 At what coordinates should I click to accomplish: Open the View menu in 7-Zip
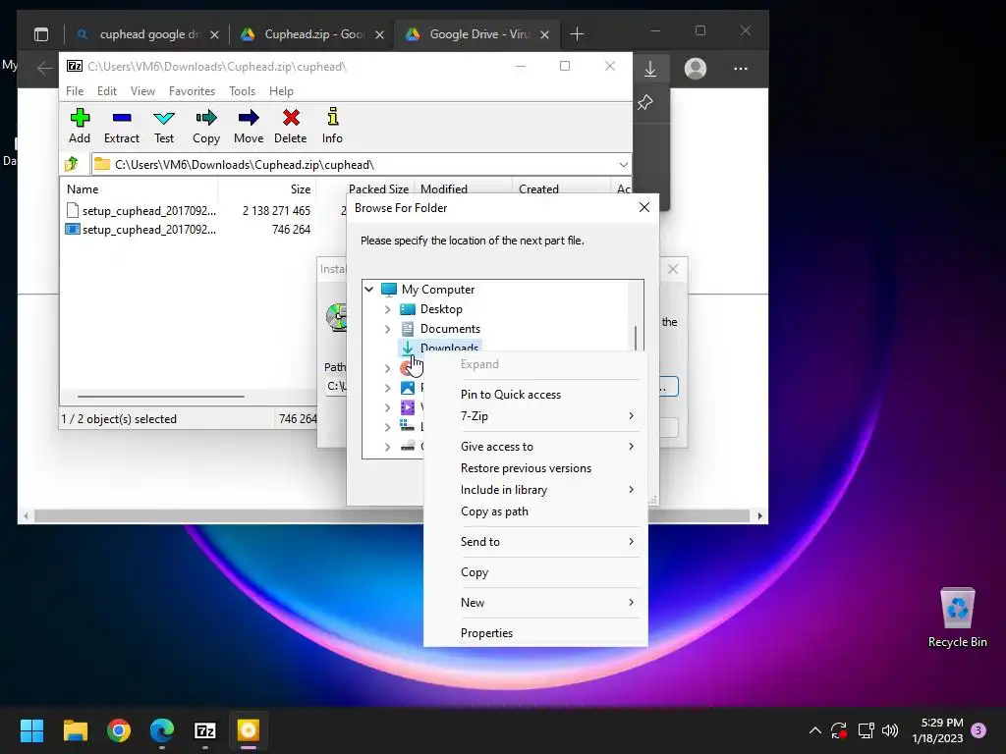point(142,91)
